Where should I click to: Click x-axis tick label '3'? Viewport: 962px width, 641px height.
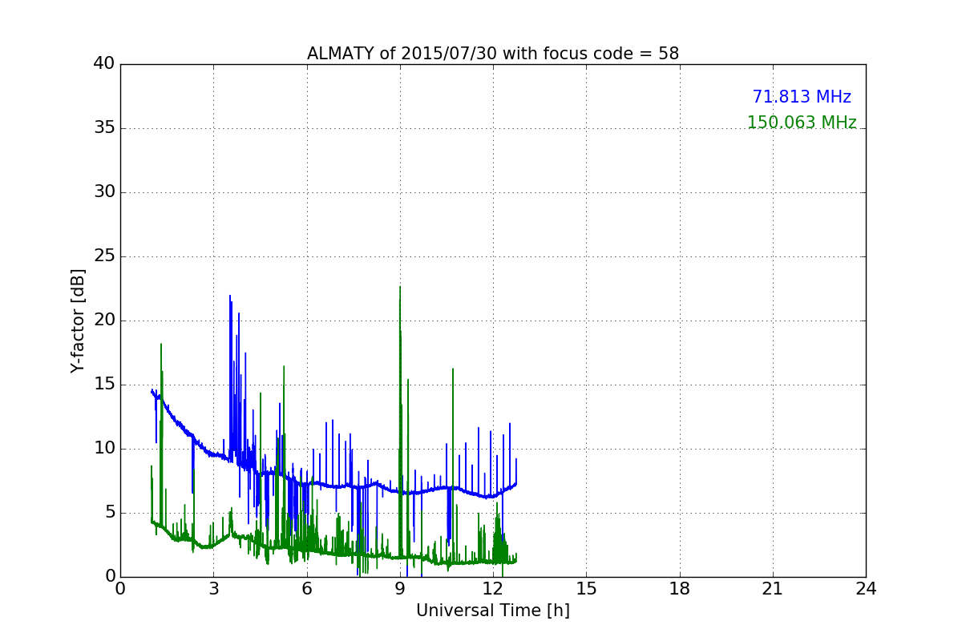(x=213, y=588)
